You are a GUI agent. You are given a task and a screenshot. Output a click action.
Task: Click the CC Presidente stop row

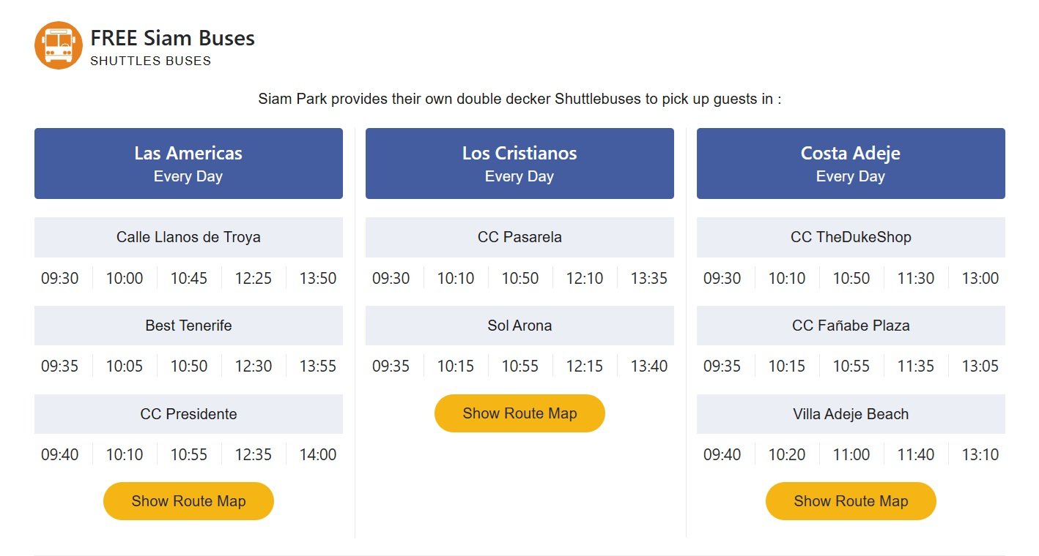(188, 414)
